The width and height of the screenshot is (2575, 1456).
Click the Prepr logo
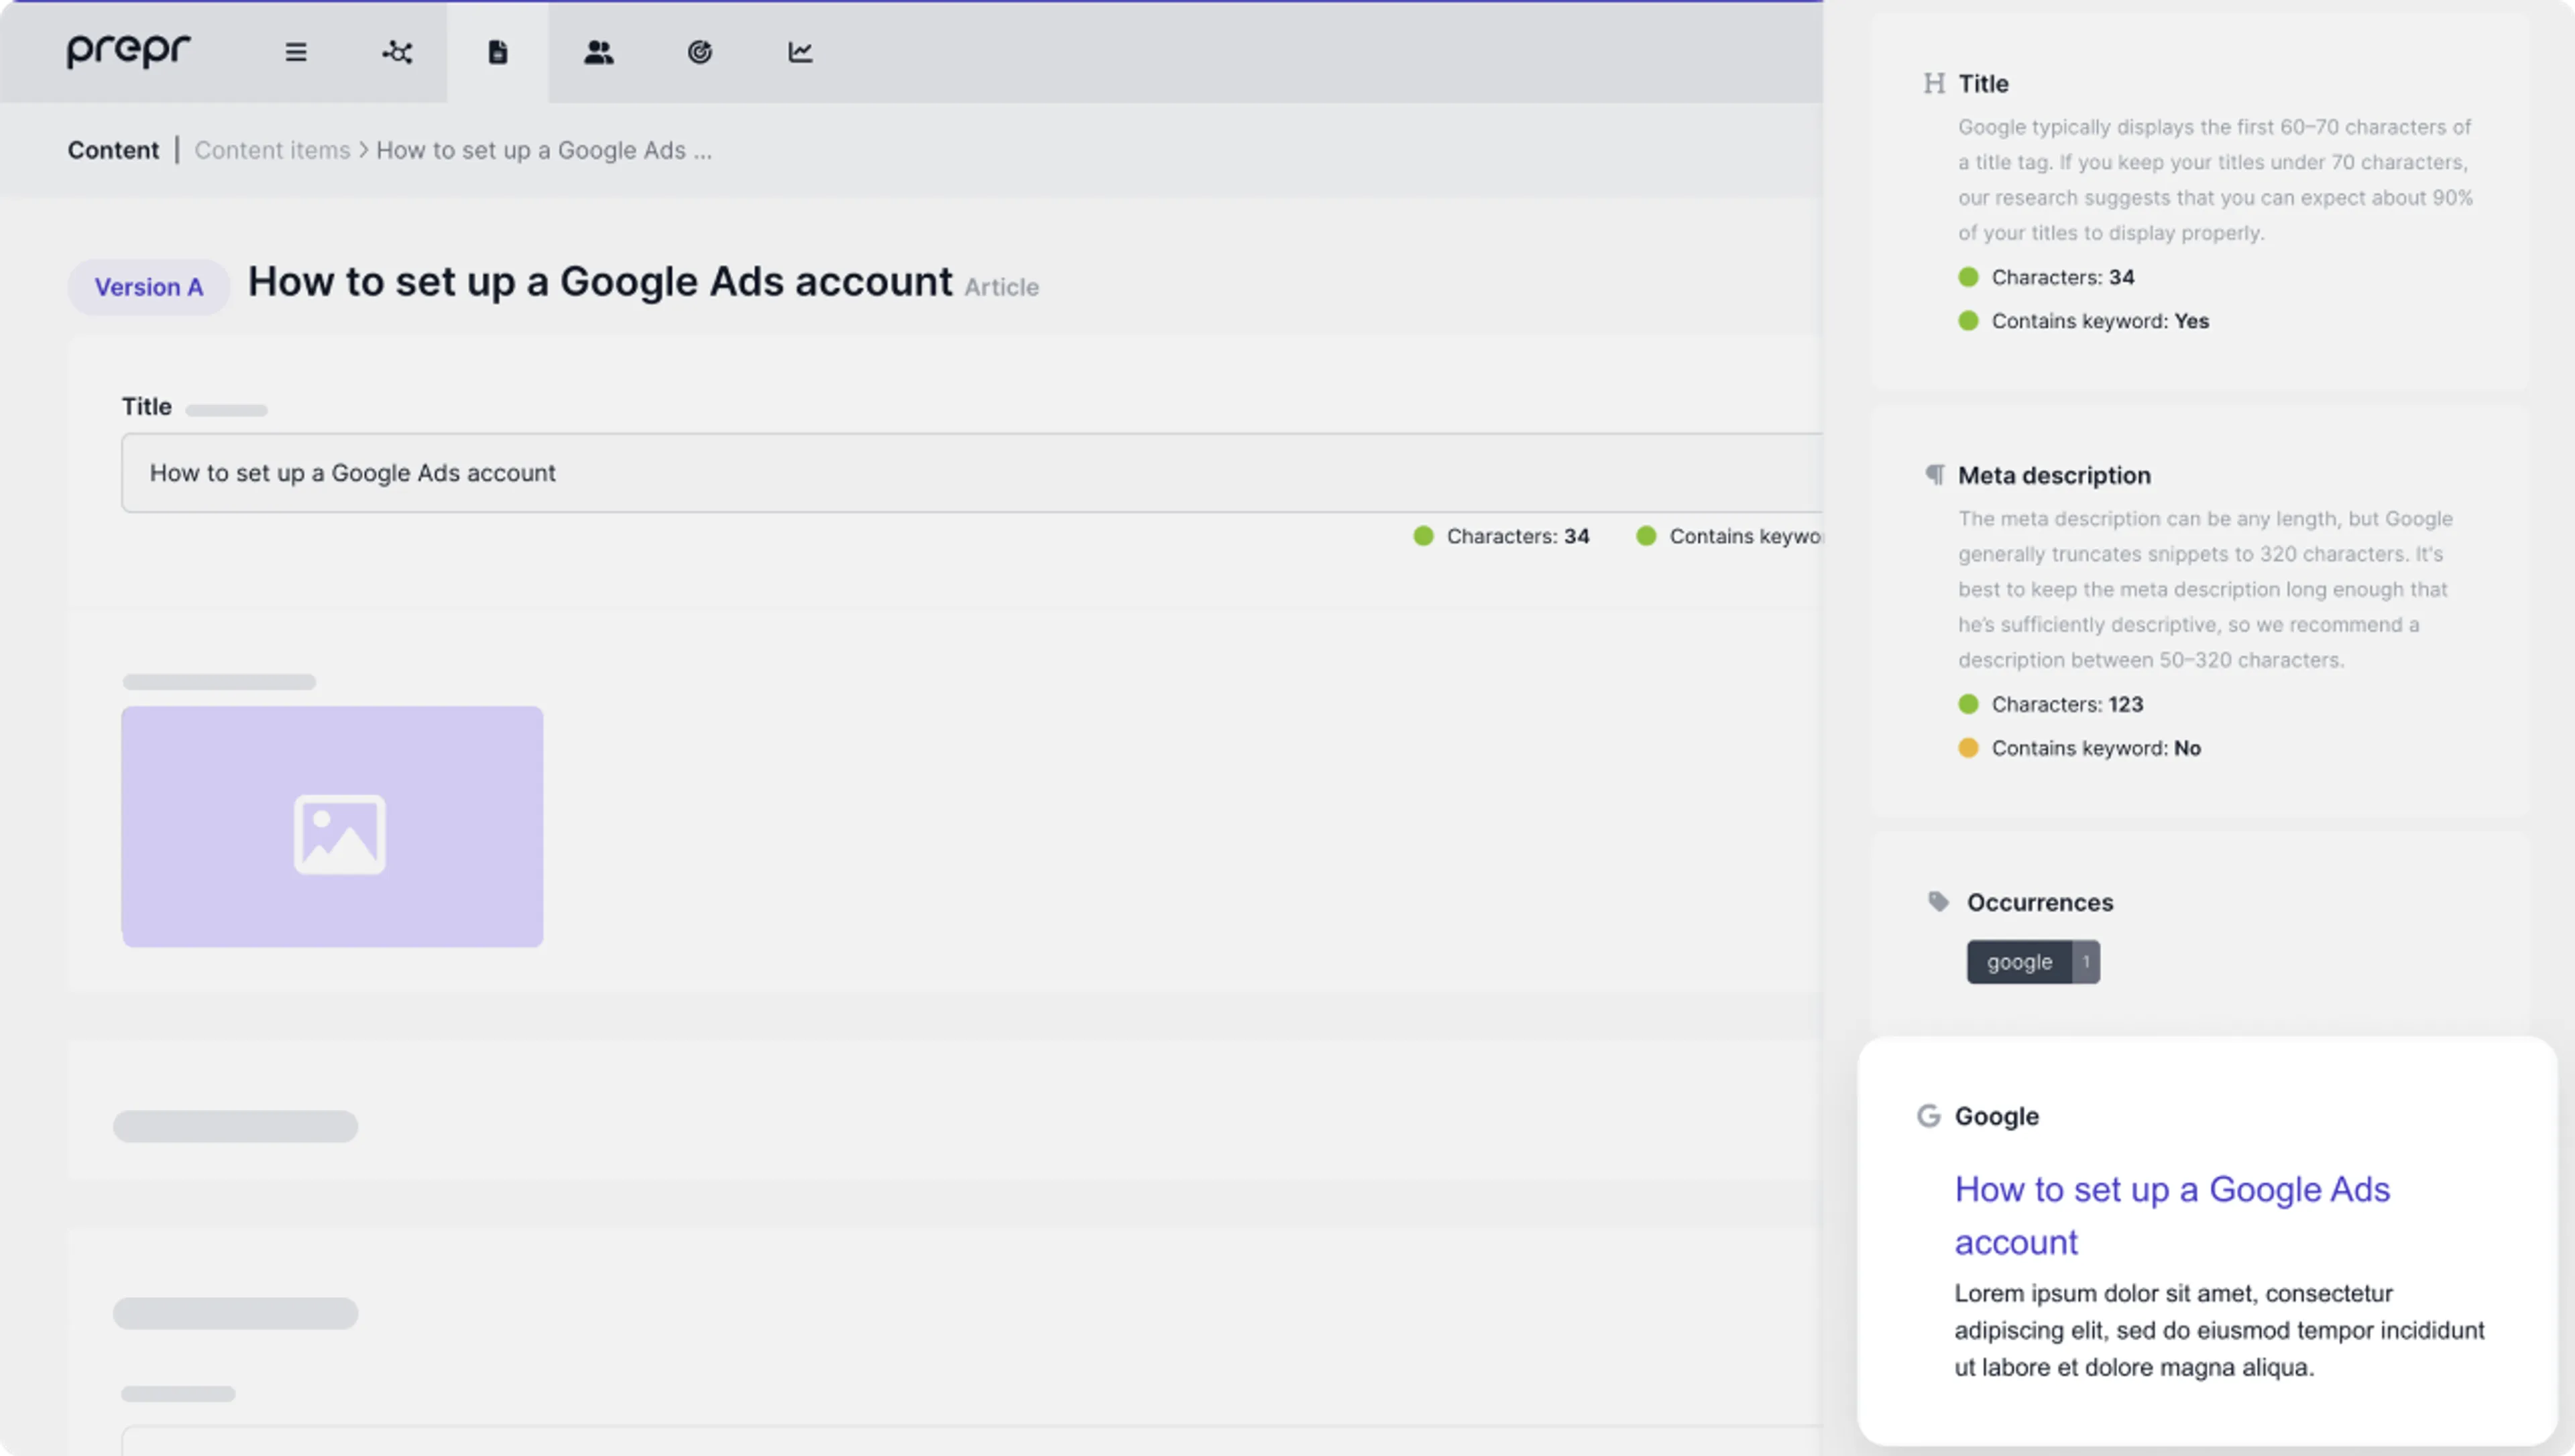(x=128, y=51)
